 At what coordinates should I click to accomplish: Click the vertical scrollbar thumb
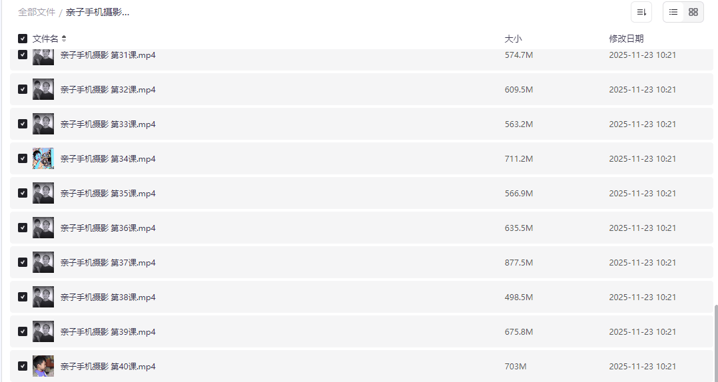coord(715,343)
